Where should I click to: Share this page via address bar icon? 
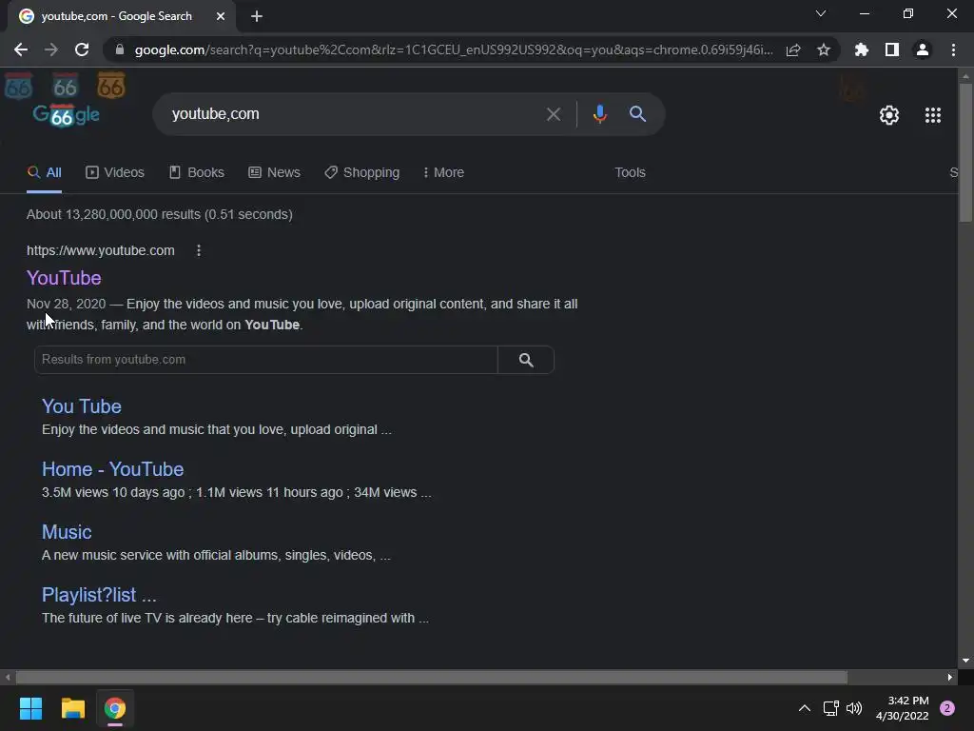pyautogui.click(x=793, y=49)
